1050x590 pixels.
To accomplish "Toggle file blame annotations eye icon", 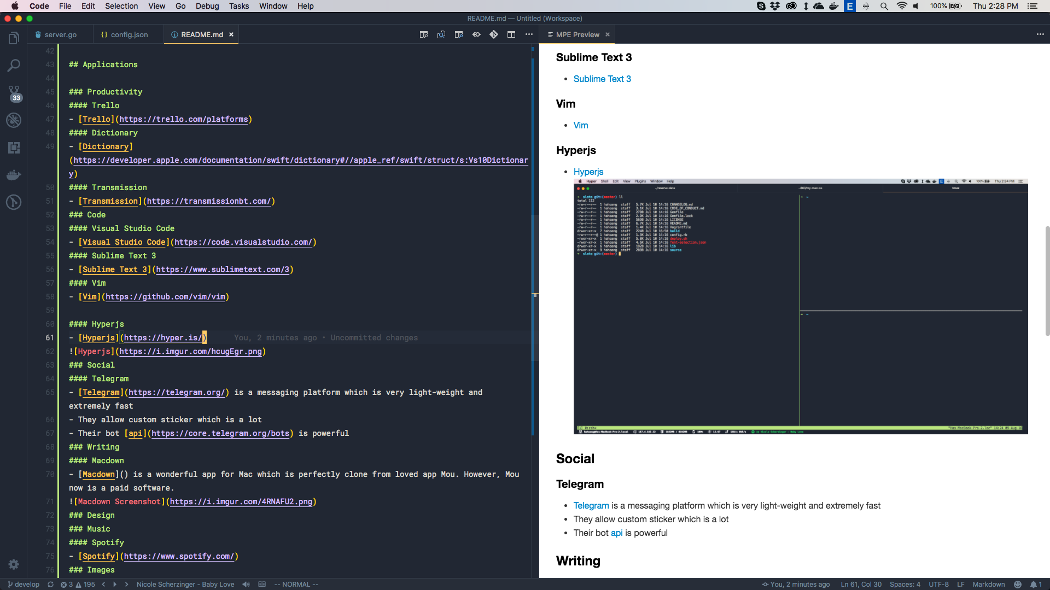I will (476, 34).
